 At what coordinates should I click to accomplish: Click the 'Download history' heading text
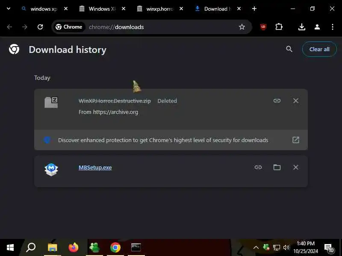68,49
